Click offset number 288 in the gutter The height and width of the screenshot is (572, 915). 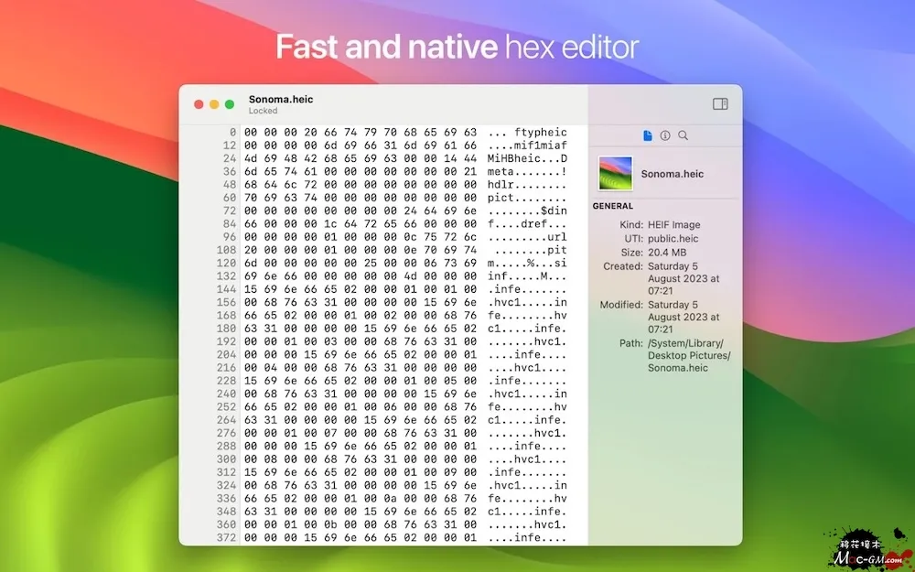[x=226, y=447]
